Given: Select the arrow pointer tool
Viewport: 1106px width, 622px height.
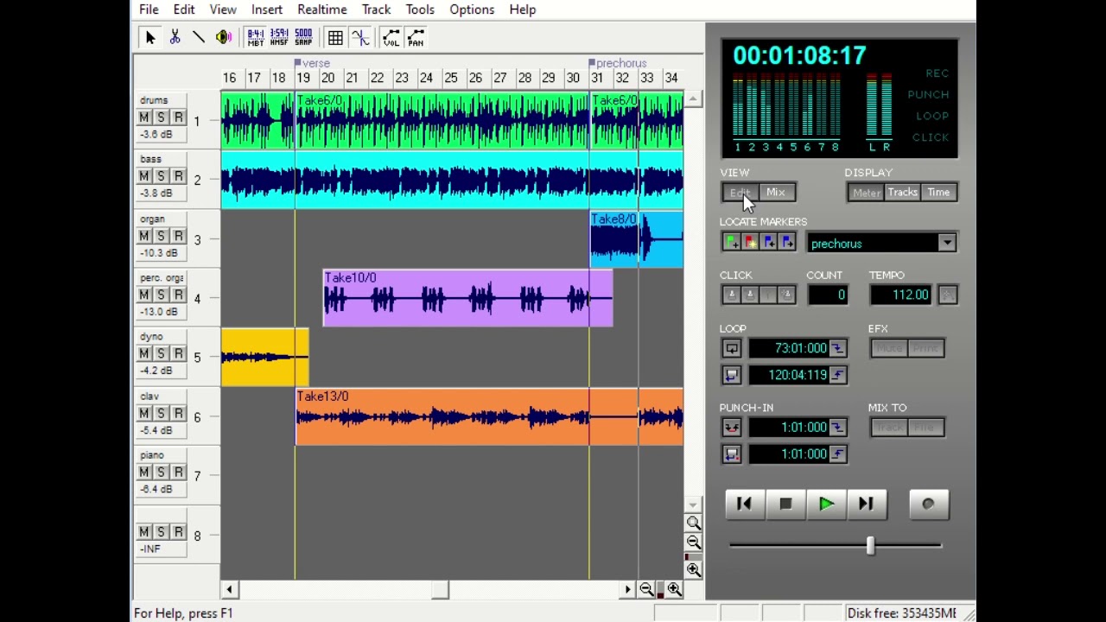Looking at the screenshot, I should 150,37.
